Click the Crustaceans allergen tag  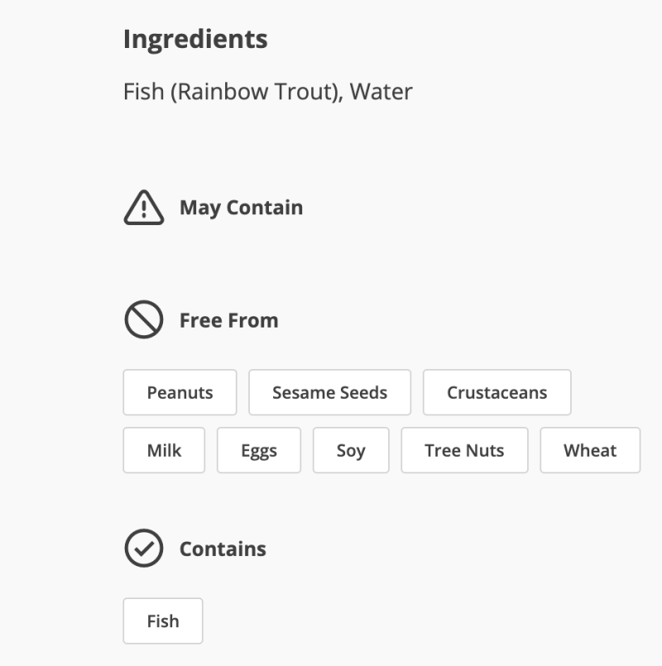pos(496,392)
